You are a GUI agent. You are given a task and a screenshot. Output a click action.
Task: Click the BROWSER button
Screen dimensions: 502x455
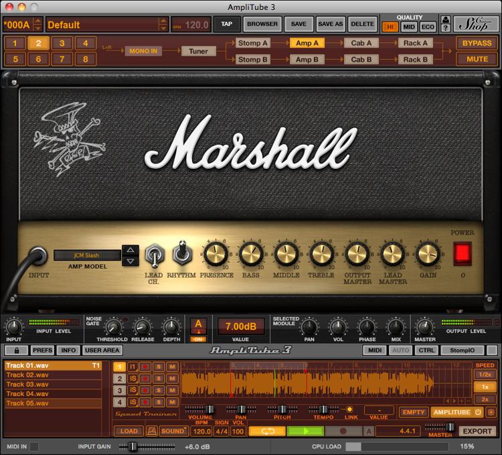click(x=262, y=24)
